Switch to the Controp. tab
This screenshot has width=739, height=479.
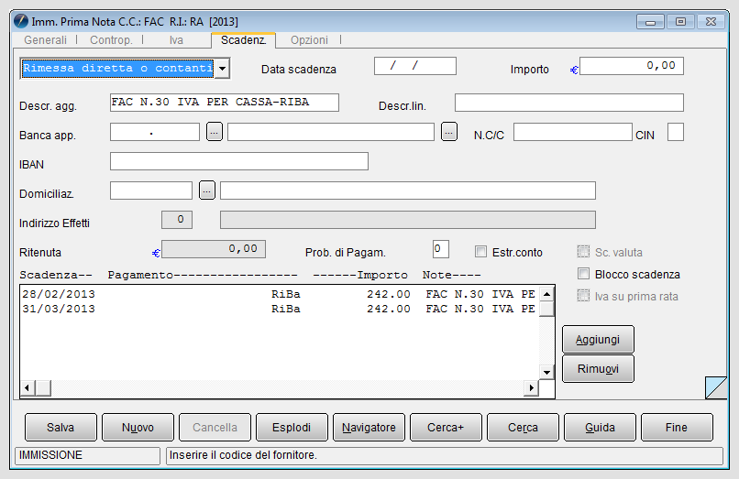coord(111,40)
